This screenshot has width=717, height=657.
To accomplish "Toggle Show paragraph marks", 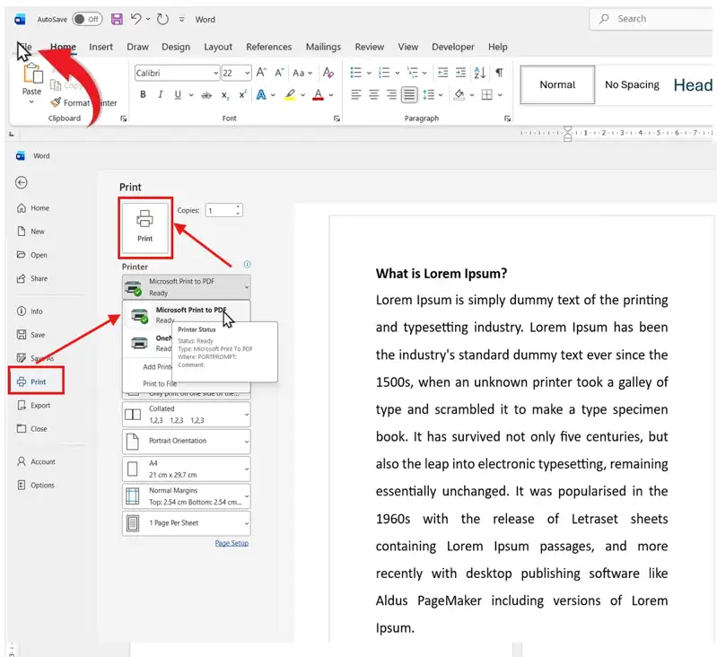I will (x=499, y=72).
